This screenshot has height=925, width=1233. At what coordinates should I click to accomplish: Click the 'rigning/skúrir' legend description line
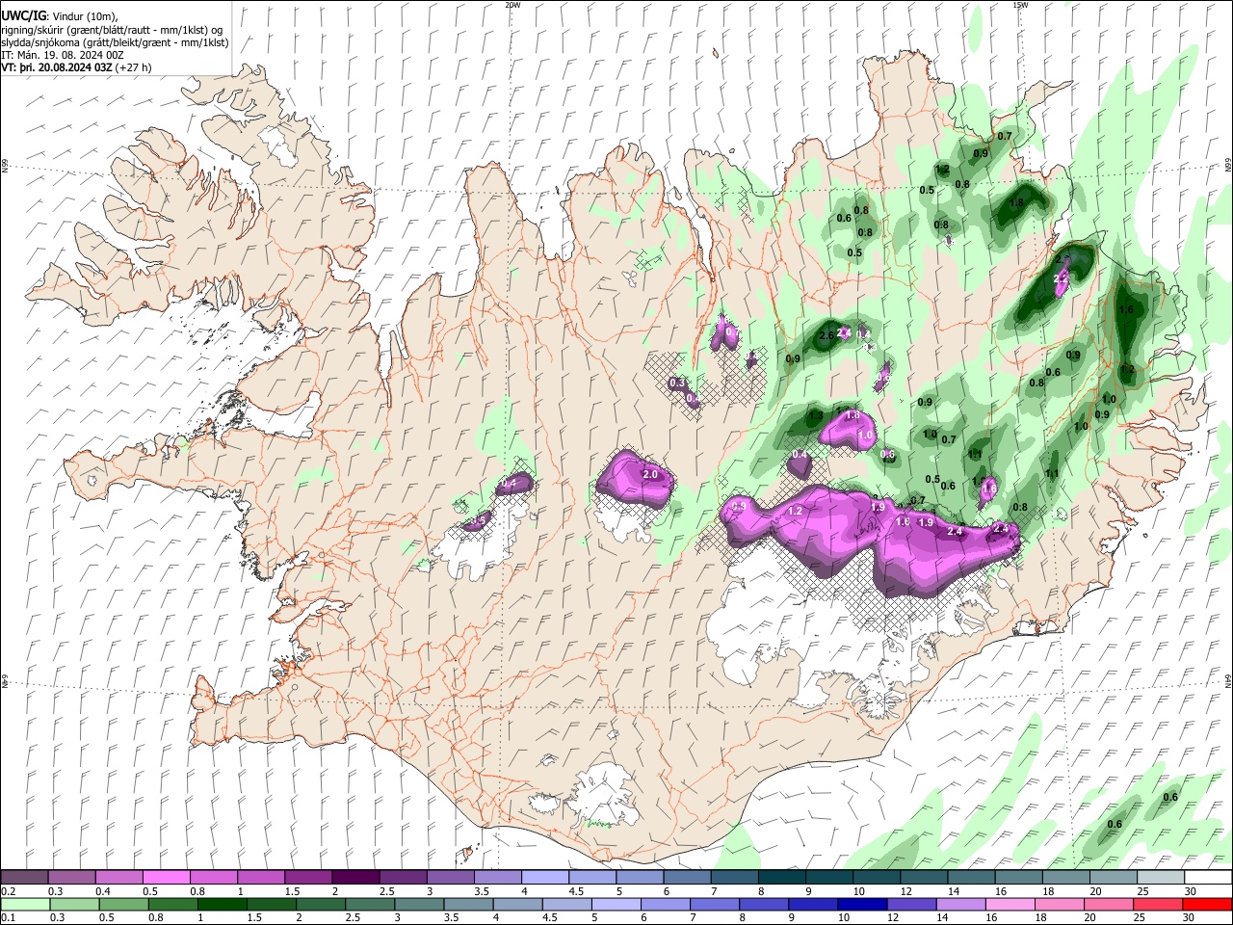[x=112, y=30]
